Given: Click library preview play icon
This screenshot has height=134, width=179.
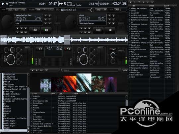Looking at the screenshot, I should (x=37, y=70).
